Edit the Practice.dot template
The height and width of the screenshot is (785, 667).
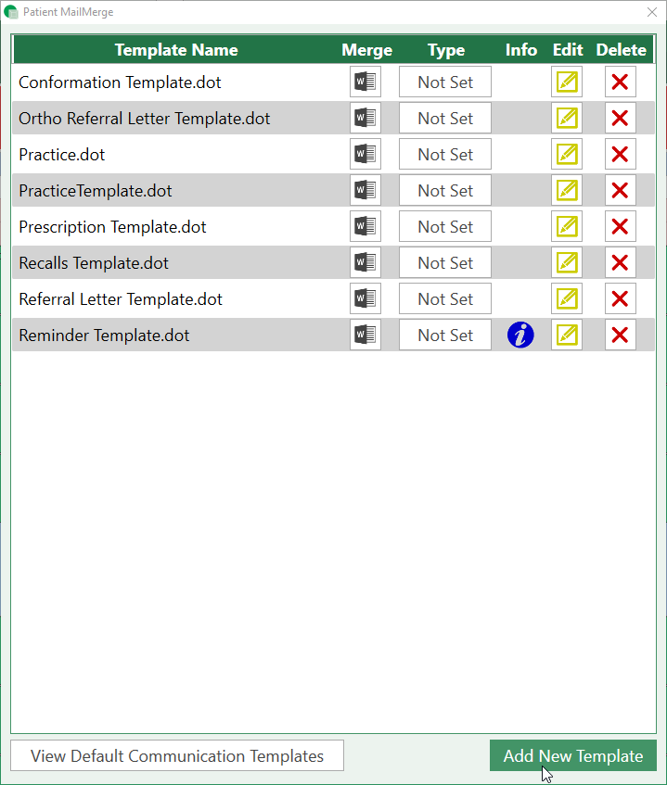point(566,155)
